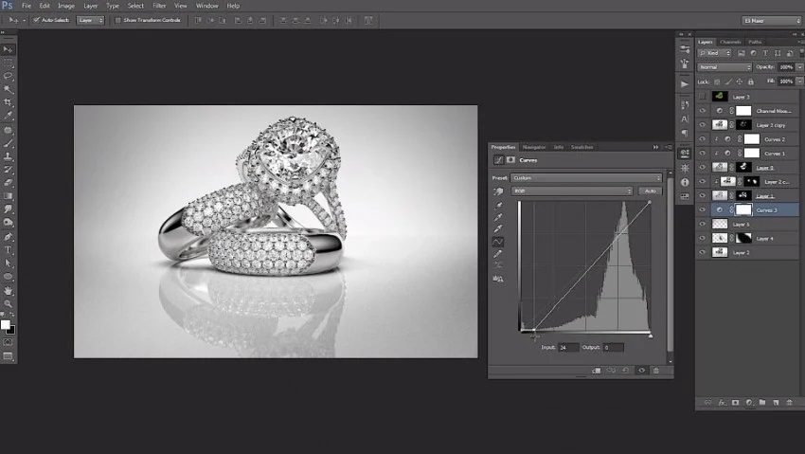Pick the Magic Wand tool
This screenshot has width=805, height=454.
pyautogui.click(x=9, y=88)
